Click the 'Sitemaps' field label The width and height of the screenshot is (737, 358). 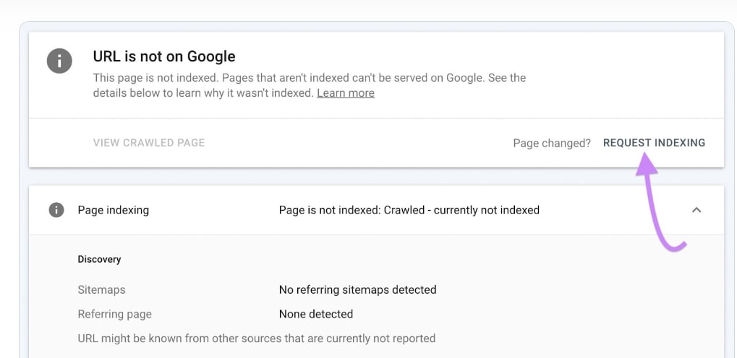(101, 289)
